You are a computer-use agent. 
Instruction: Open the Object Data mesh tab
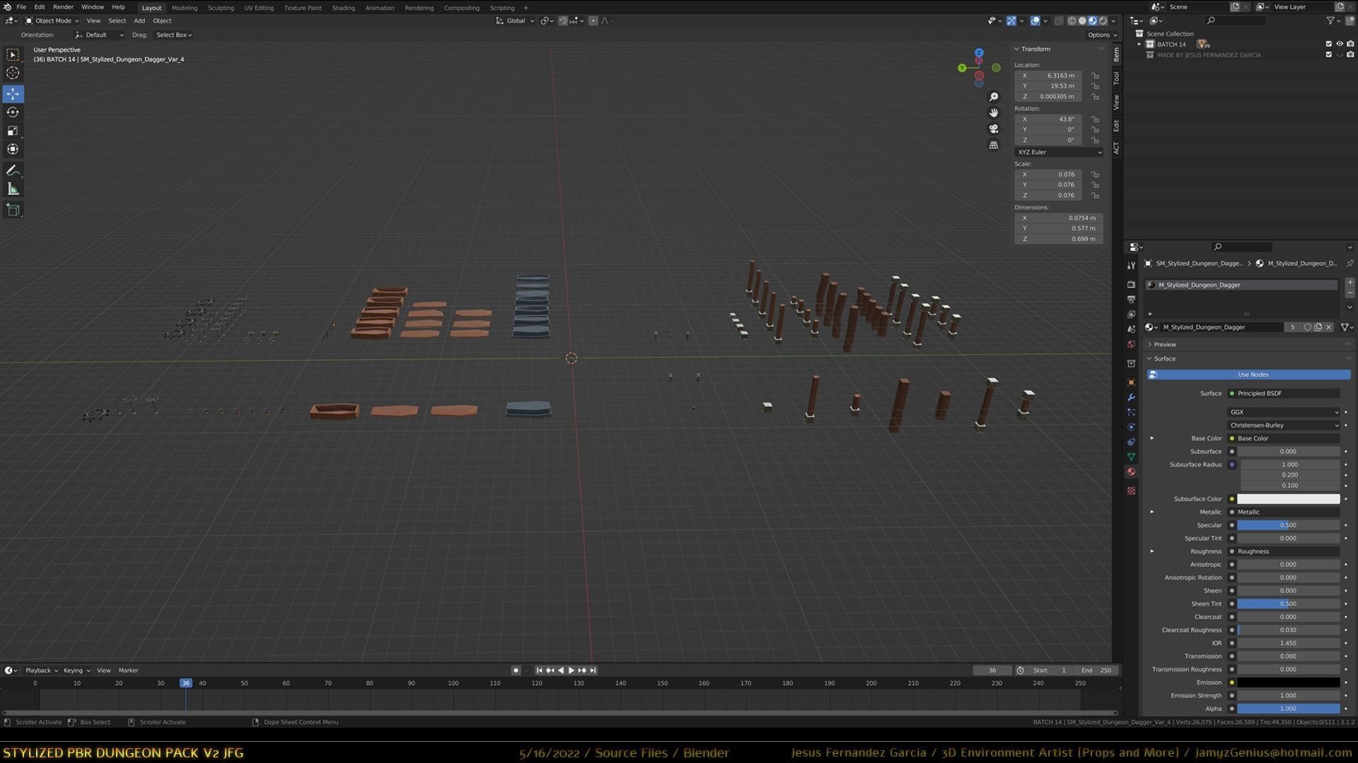[1131, 456]
